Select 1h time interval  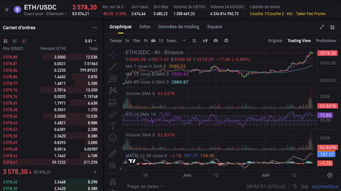(145, 41)
